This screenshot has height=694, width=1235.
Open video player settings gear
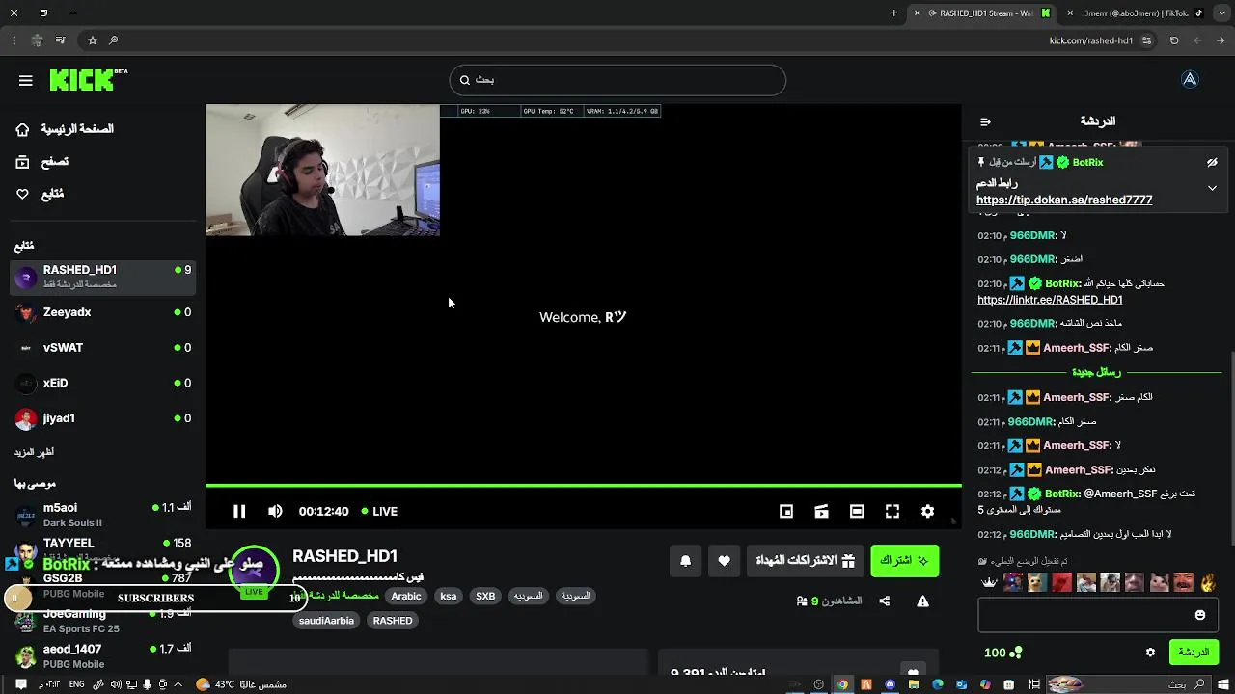[927, 511]
